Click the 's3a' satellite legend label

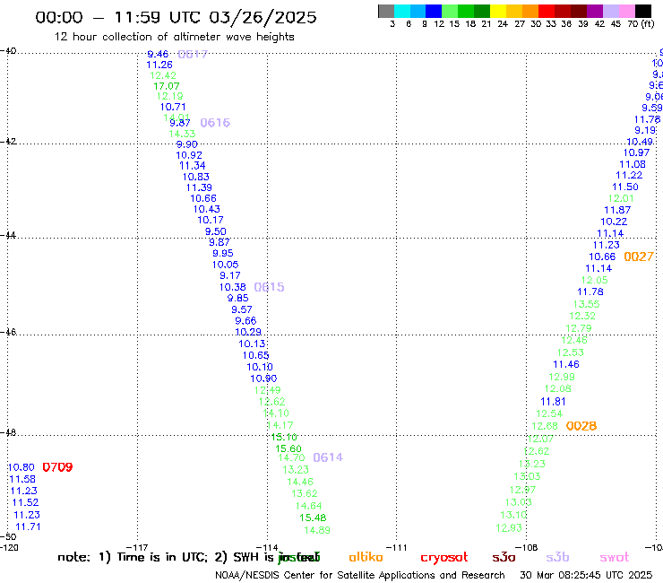[x=504, y=558]
